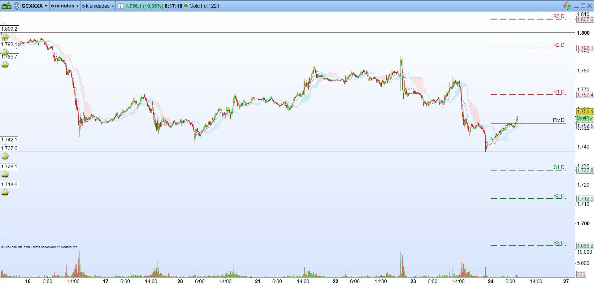Click the 520 volume value tag
594x285 pixels.
pos(581,274)
